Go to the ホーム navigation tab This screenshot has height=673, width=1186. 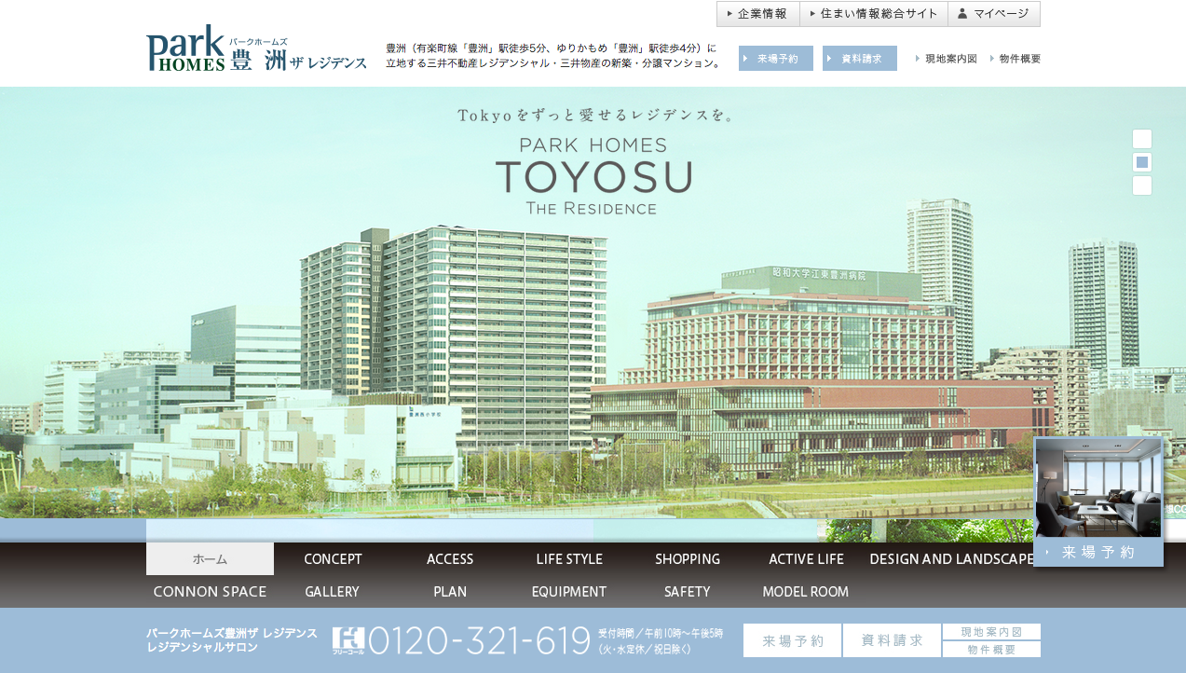pyautogui.click(x=210, y=559)
